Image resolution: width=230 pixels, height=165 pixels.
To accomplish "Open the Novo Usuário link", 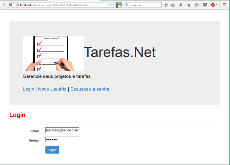I will (52, 89).
